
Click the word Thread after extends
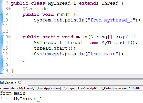click(110, 3)
